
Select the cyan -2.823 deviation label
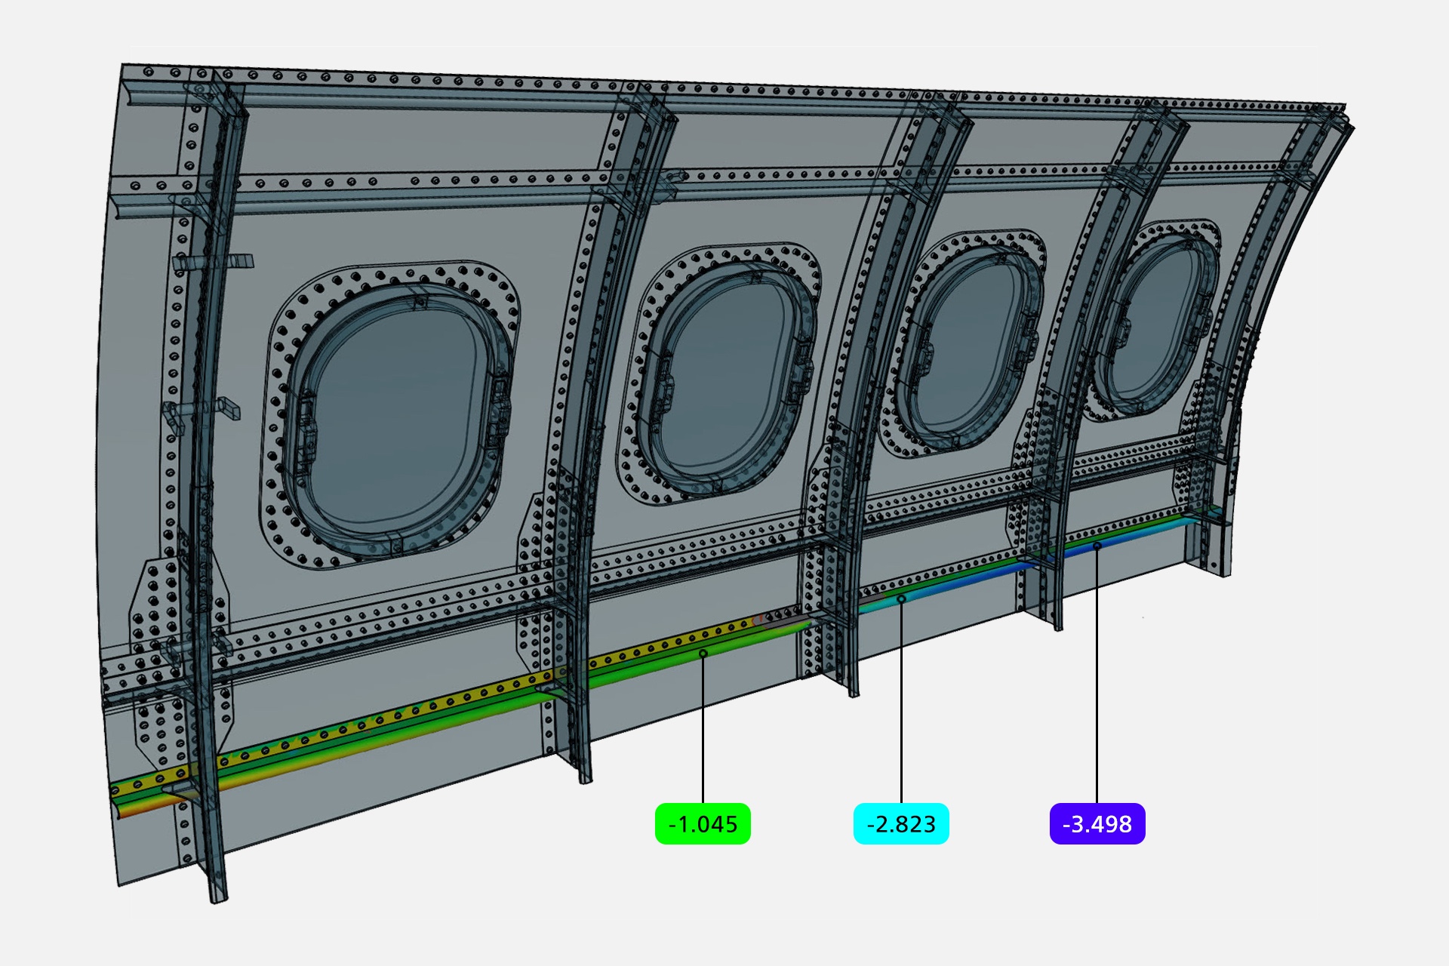coord(901,823)
